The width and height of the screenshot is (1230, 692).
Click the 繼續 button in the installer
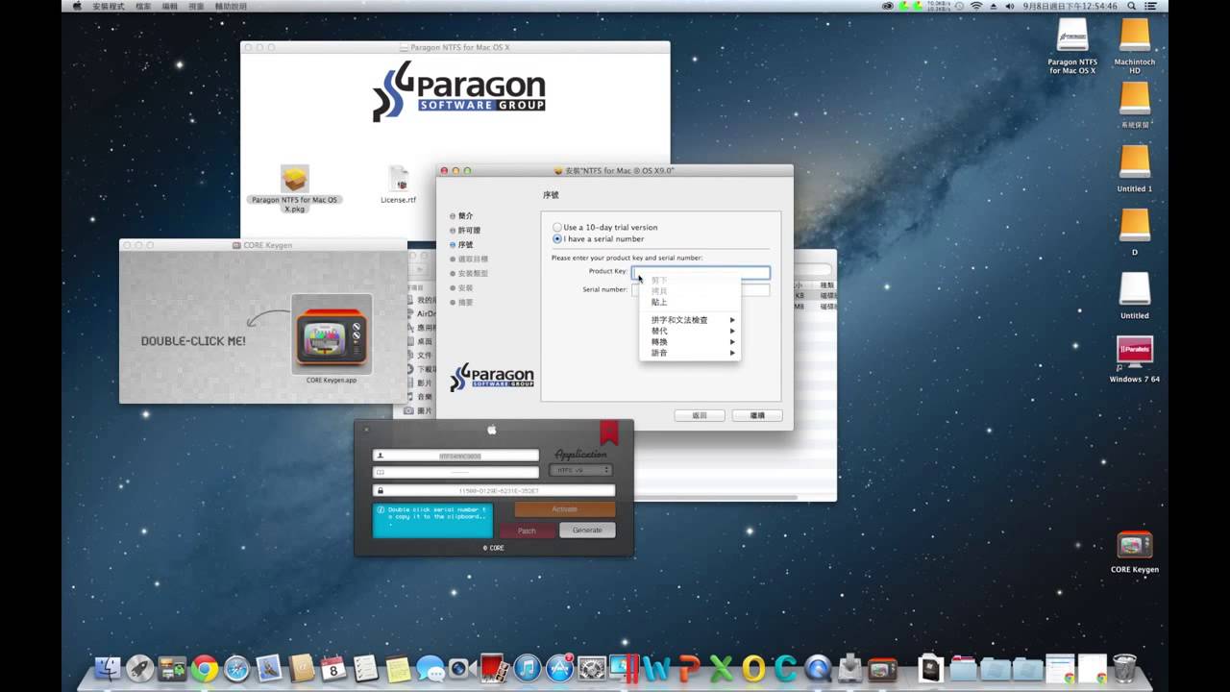pos(757,415)
